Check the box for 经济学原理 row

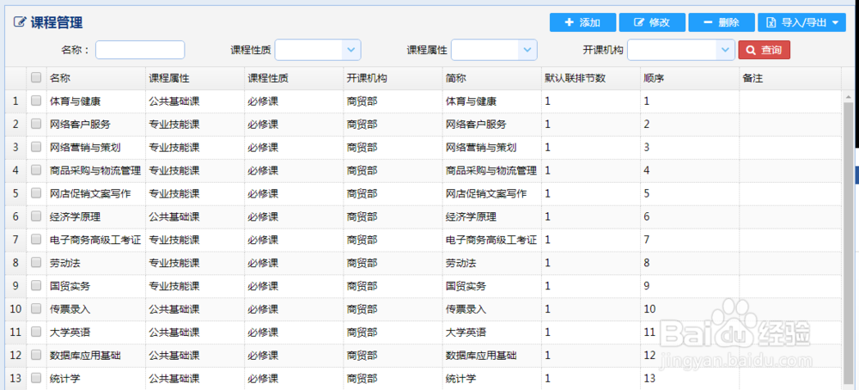[36, 216]
